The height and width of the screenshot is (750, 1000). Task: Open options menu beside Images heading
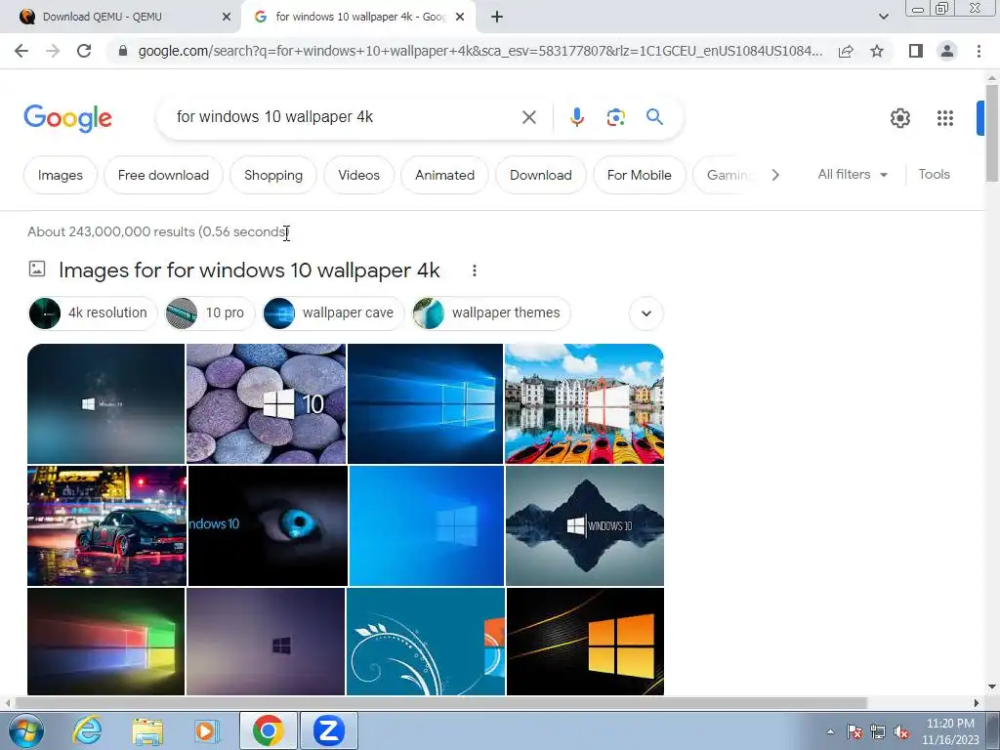[474, 271]
